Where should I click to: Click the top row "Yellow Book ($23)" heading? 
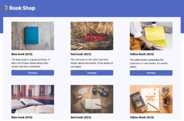click(x=142, y=54)
